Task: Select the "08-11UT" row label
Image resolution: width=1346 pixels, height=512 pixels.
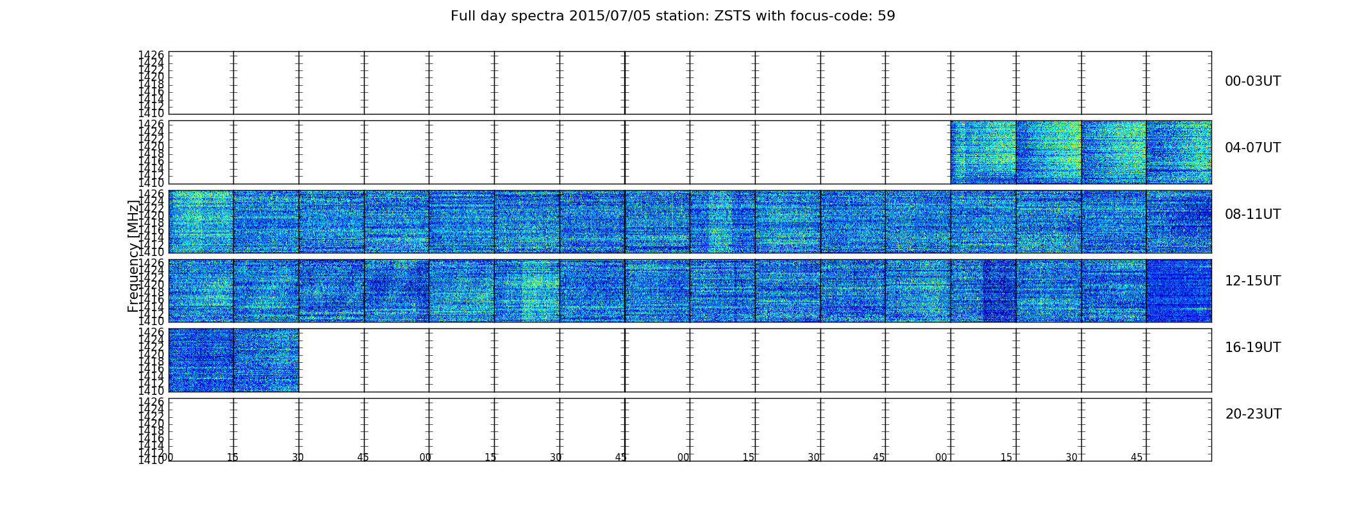Action: 1253,214
